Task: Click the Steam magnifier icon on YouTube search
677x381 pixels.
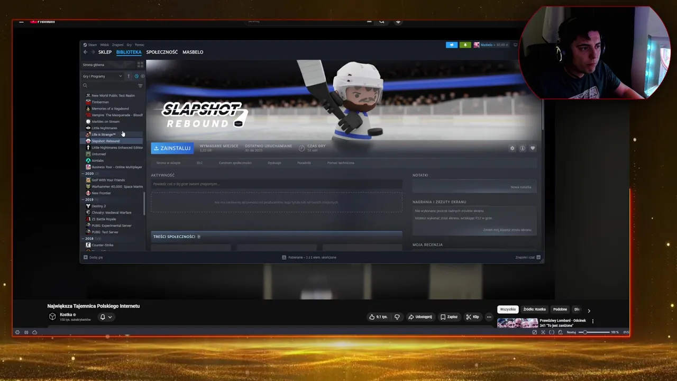Action: 381,22
